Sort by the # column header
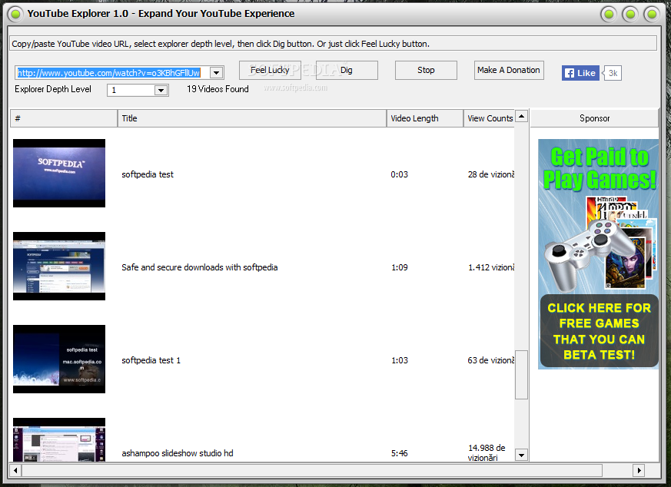The height and width of the screenshot is (487, 671). (64, 118)
